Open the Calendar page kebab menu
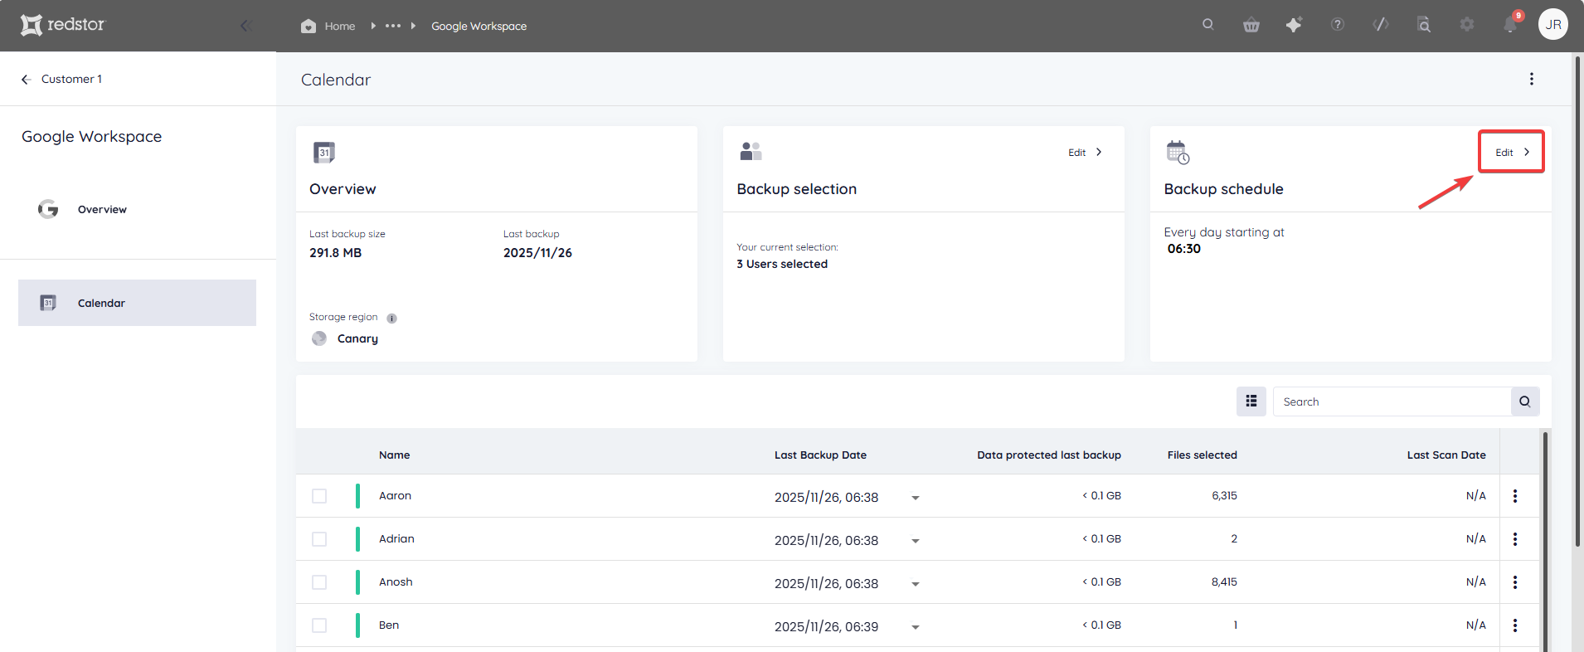The image size is (1584, 652). coord(1532,79)
